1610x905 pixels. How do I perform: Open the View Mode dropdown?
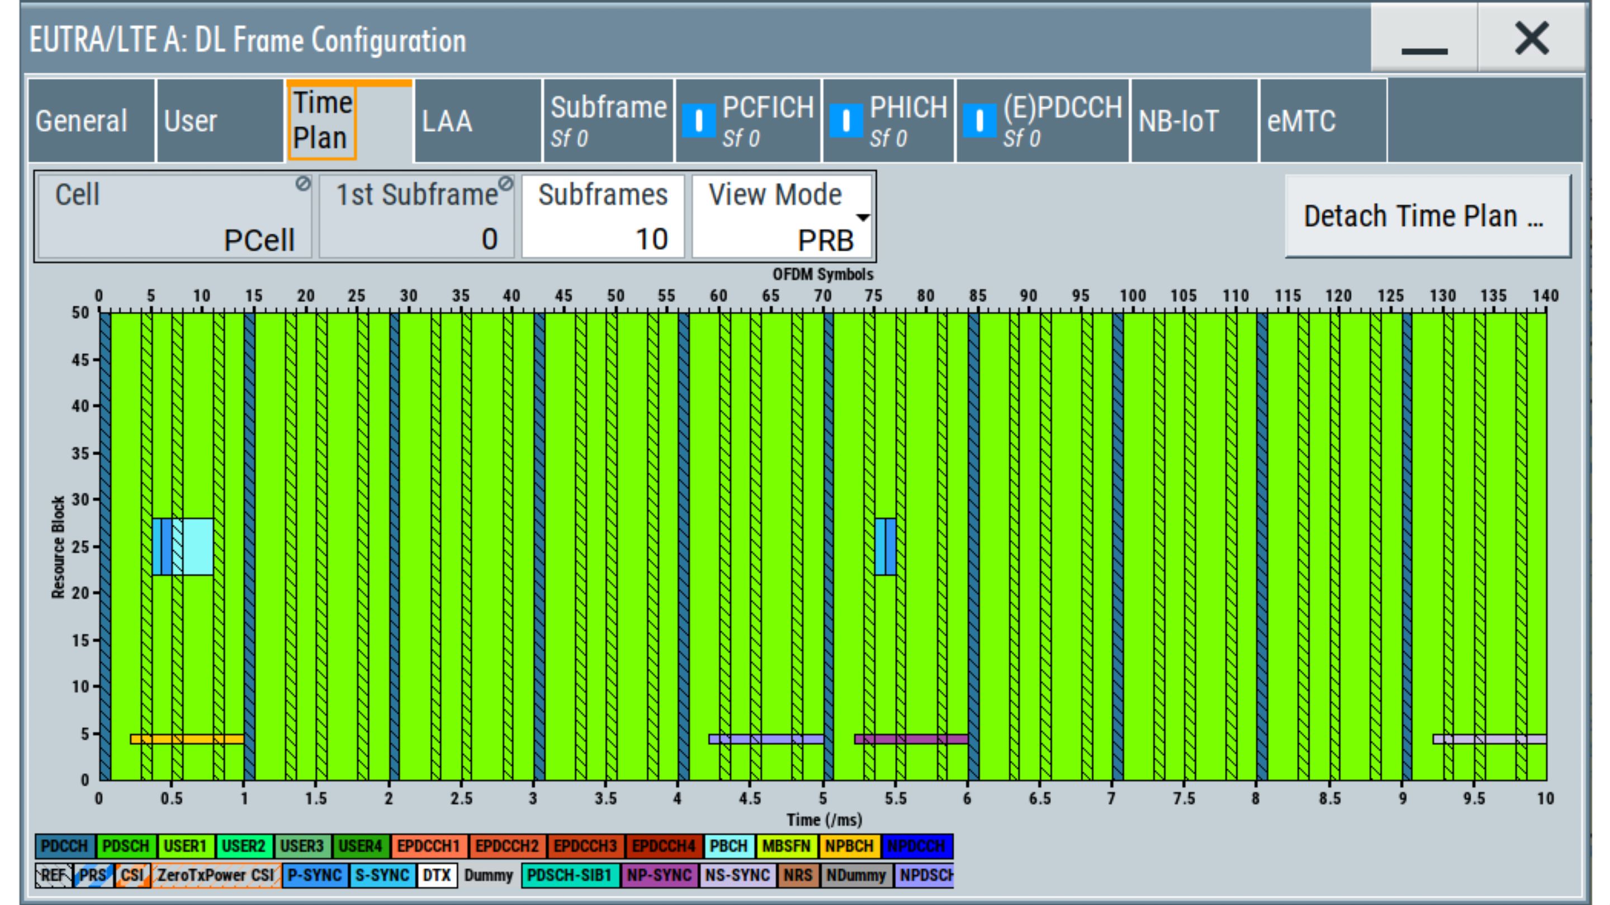pyautogui.click(x=782, y=217)
